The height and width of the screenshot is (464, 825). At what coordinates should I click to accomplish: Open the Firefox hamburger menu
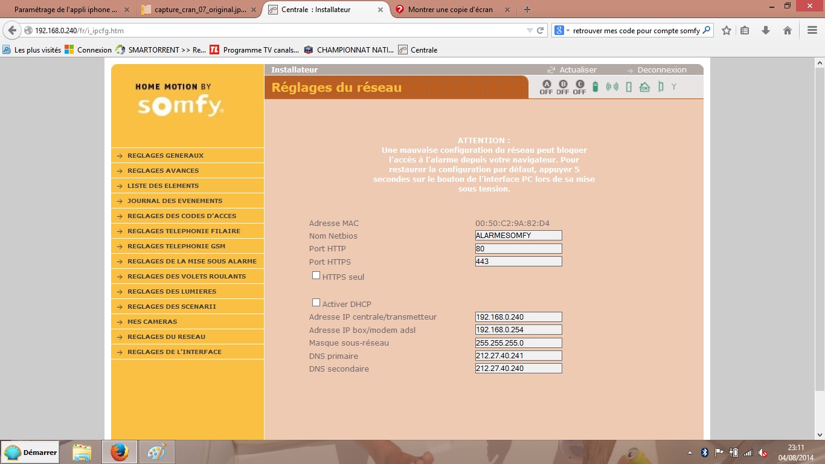(812, 30)
